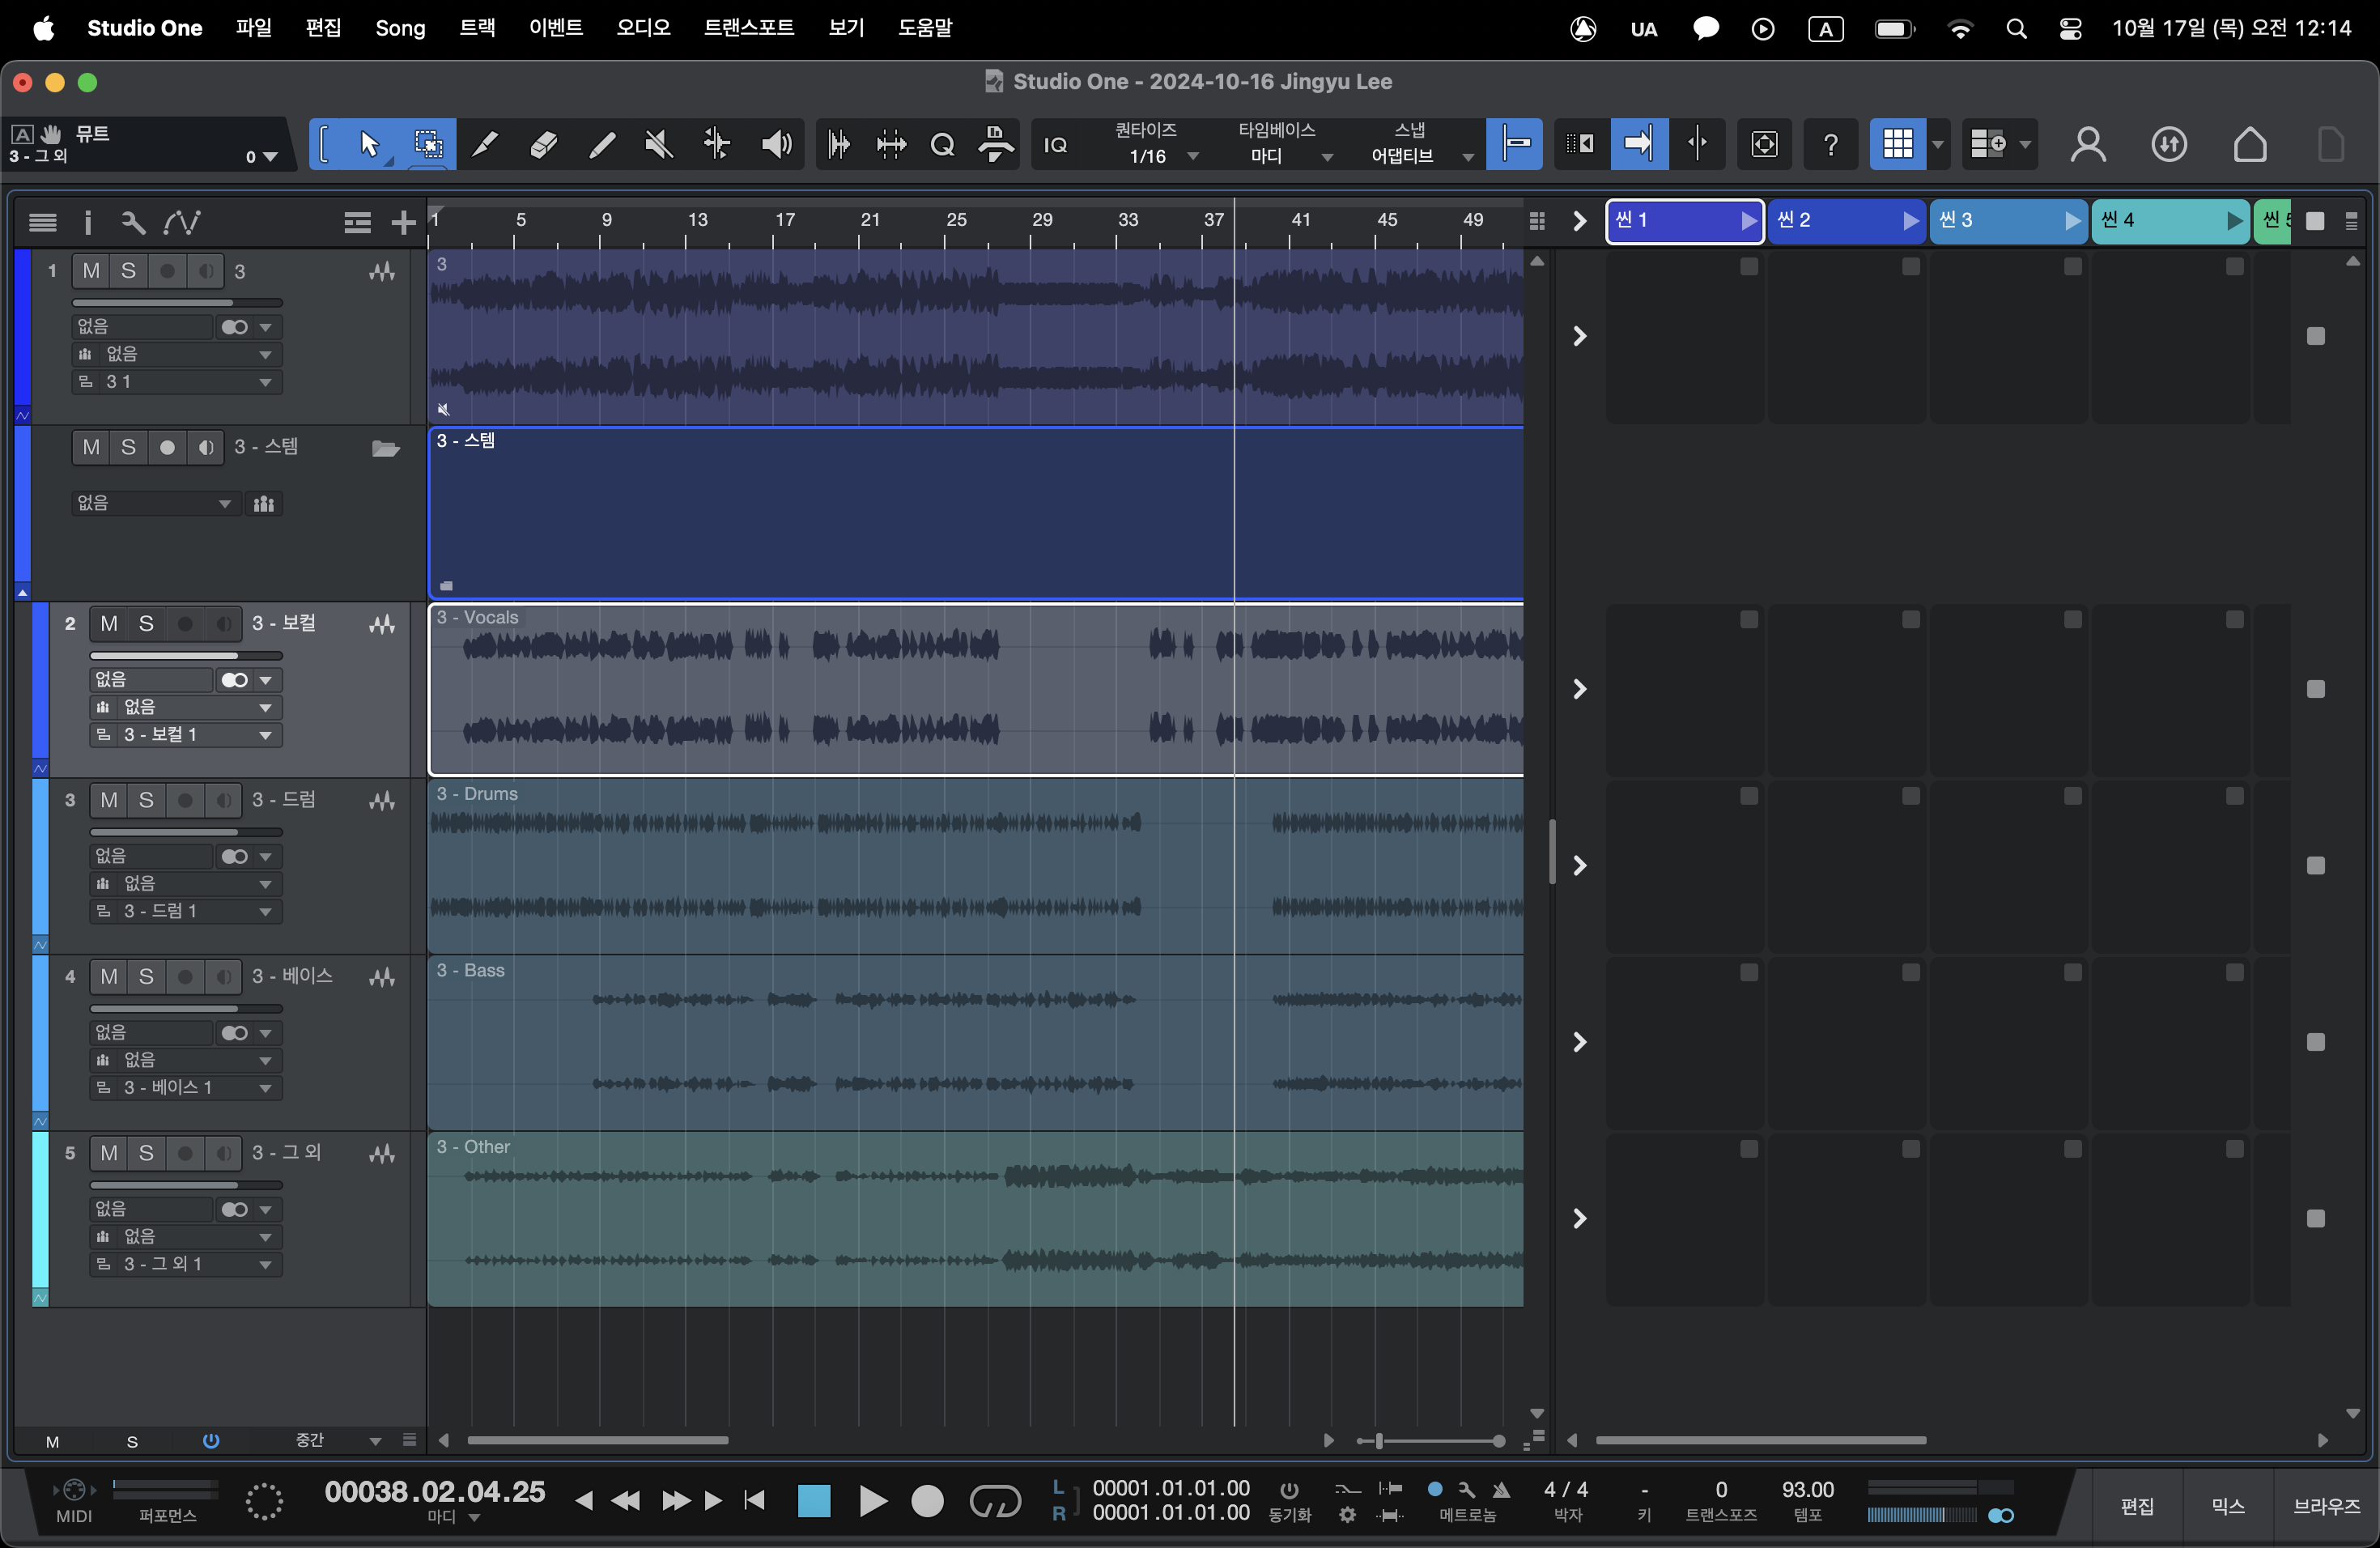
Task: Mute the 3 - 베이스 track
Action: tap(109, 976)
